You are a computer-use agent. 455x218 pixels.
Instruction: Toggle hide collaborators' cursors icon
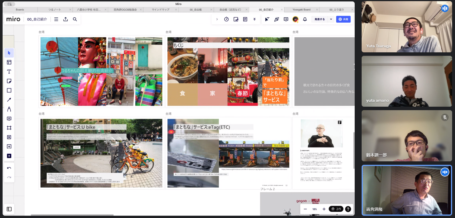(267, 19)
